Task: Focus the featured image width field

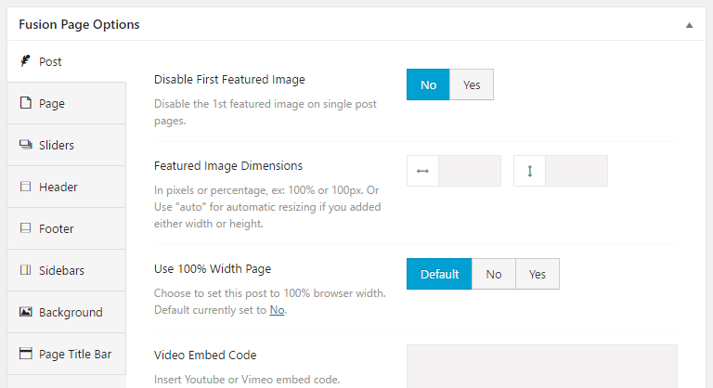Action: pyautogui.click(x=470, y=171)
